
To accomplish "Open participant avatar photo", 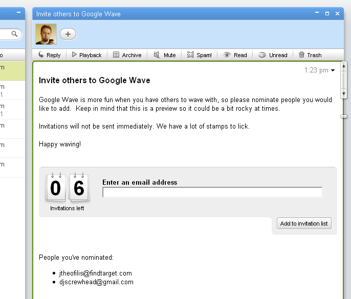I will pyautogui.click(x=46, y=34).
